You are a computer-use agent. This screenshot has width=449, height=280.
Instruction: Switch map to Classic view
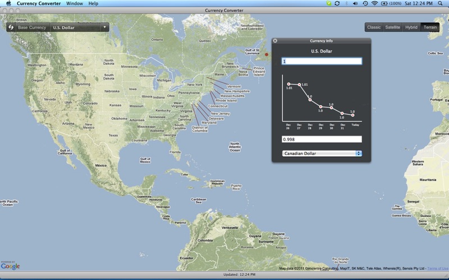(374, 27)
